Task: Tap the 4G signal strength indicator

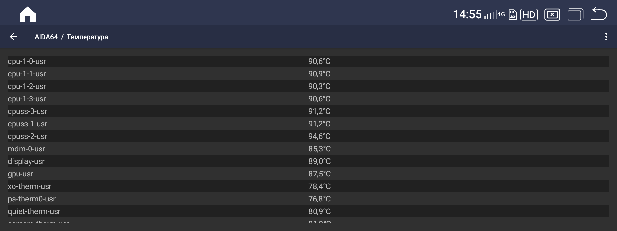Action: (x=495, y=14)
